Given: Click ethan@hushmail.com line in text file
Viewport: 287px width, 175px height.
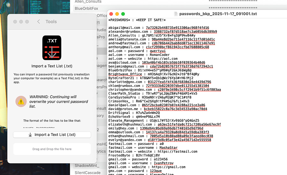Looking at the screenshot, I should point(161,136).
